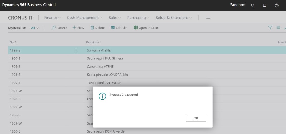Open the three-dot menu for row 1896-S
Viewport: 286px width, 134px height.
pyautogui.click(x=76, y=50)
